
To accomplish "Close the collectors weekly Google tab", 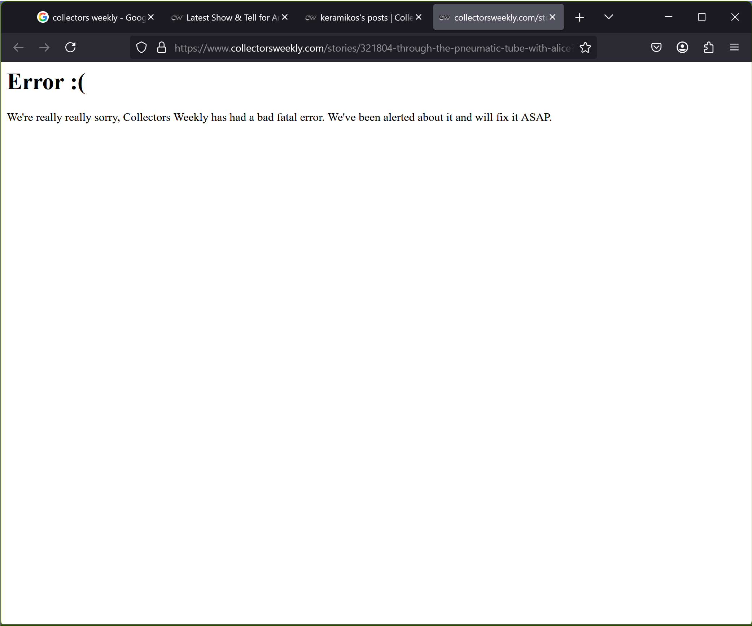I will point(151,17).
